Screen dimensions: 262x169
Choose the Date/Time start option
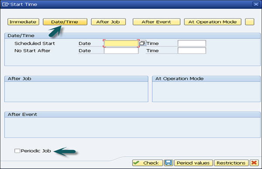tap(65, 22)
